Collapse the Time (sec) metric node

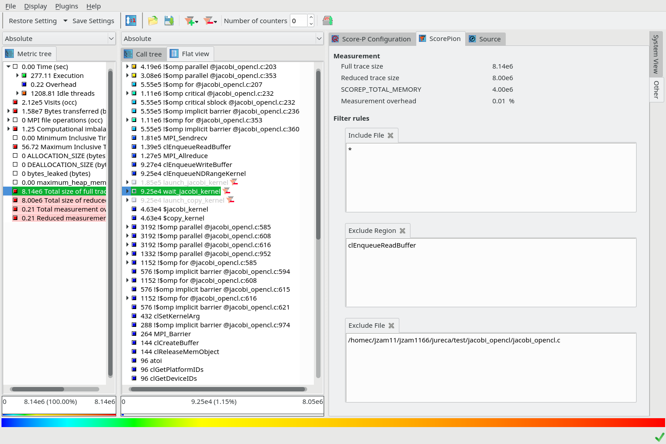(8, 66)
